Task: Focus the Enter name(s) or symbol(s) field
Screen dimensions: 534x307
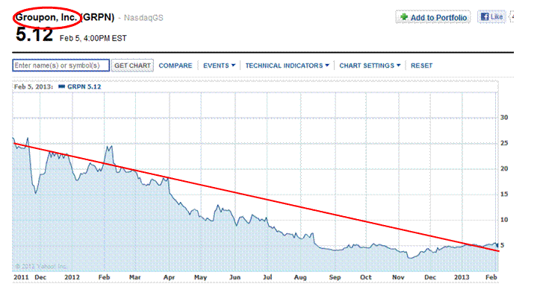Action: coord(61,66)
